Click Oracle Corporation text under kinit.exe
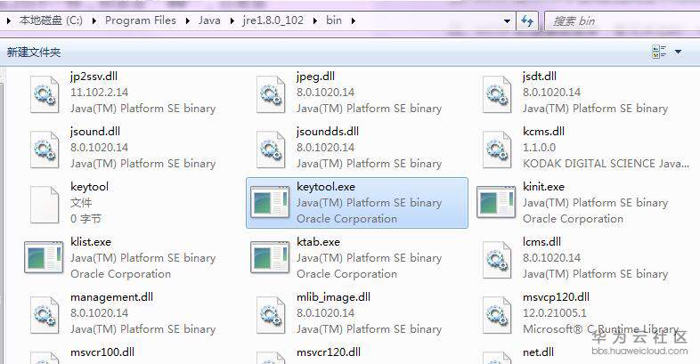This screenshot has height=364, width=700. pos(574,219)
